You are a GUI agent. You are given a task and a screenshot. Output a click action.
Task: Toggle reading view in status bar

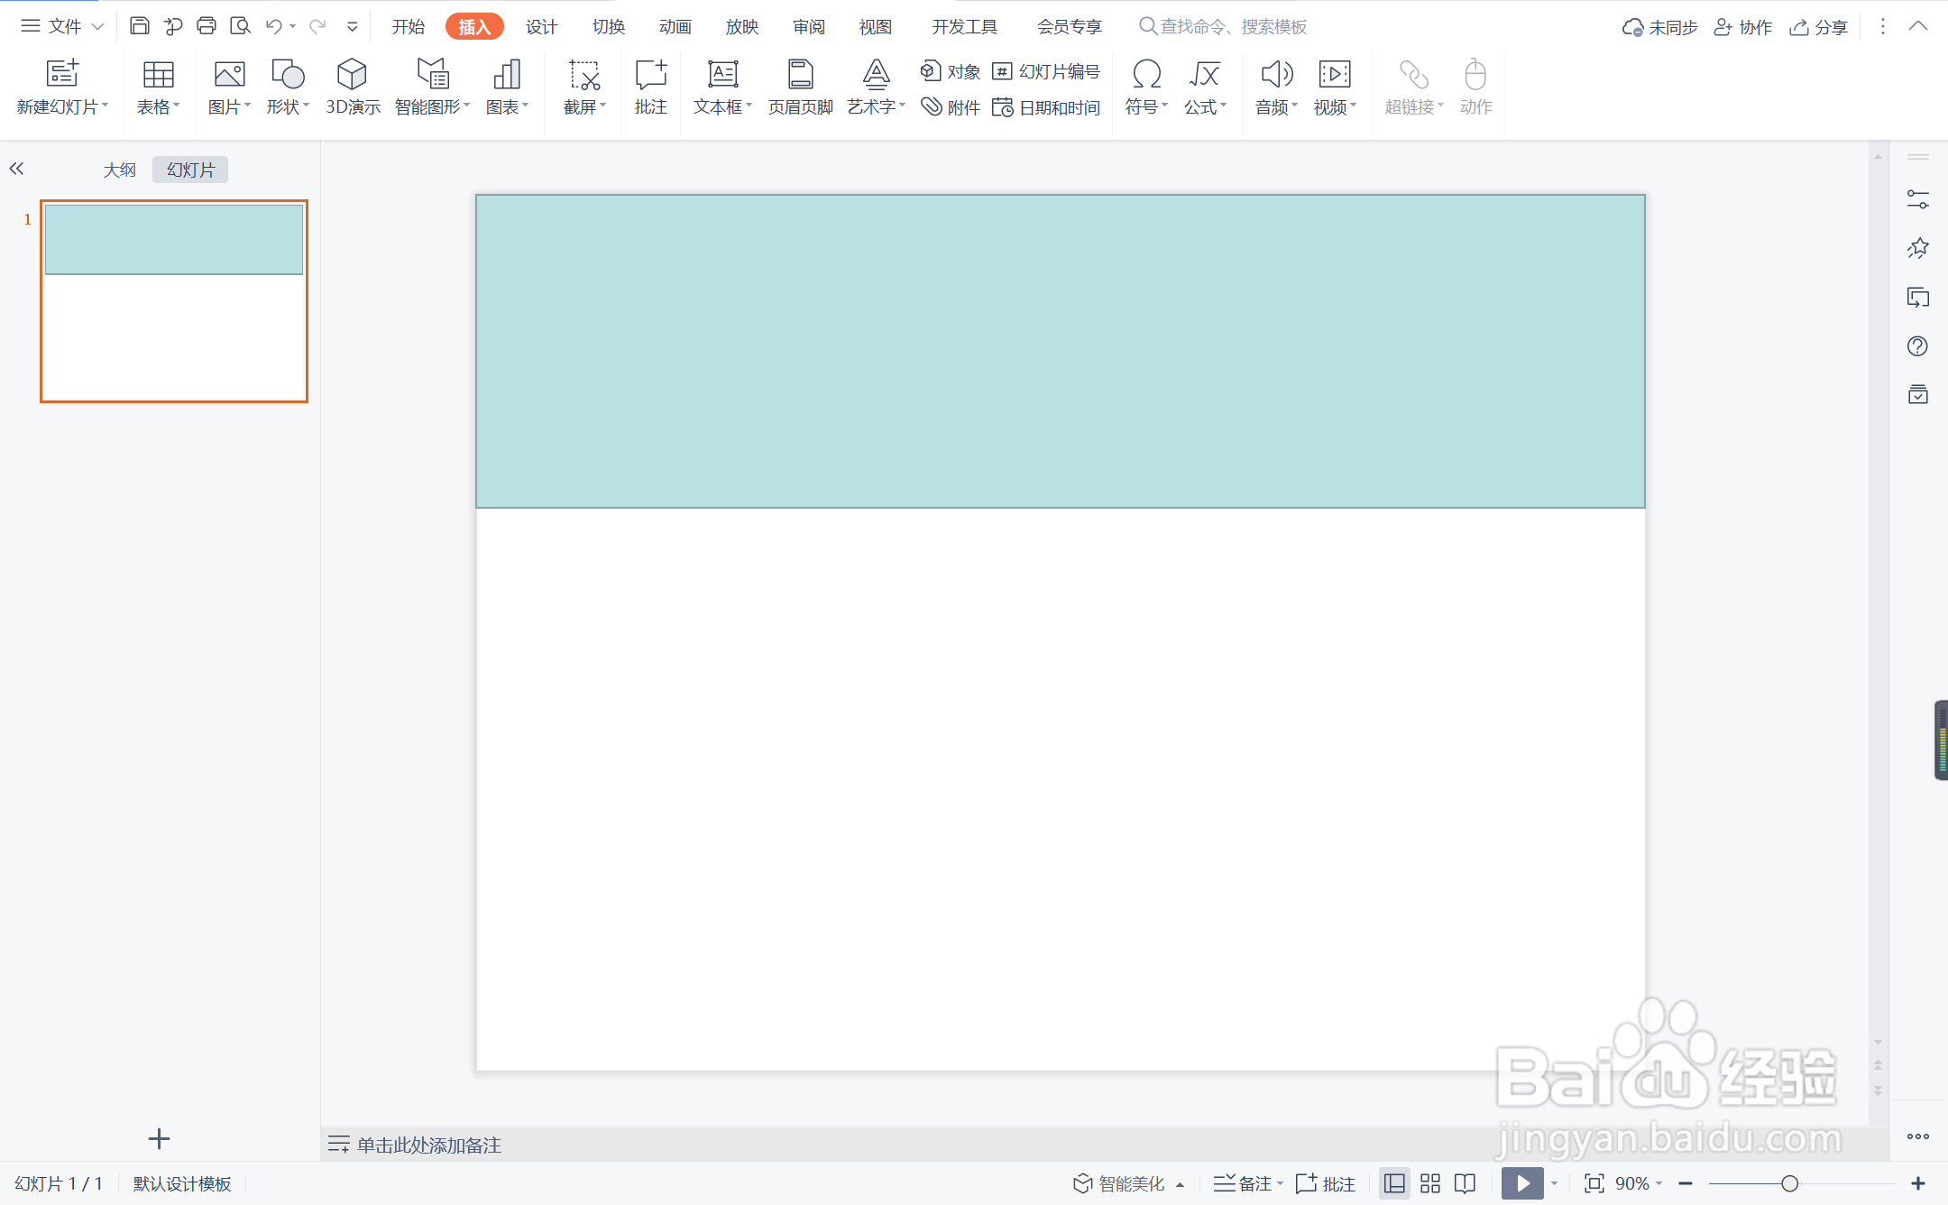click(x=1466, y=1183)
